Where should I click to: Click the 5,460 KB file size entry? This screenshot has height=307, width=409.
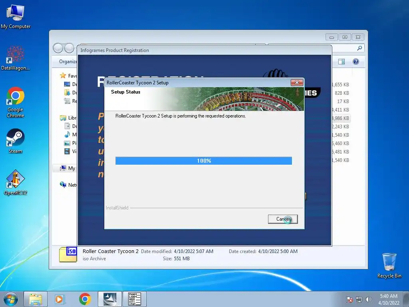pos(341,144)
